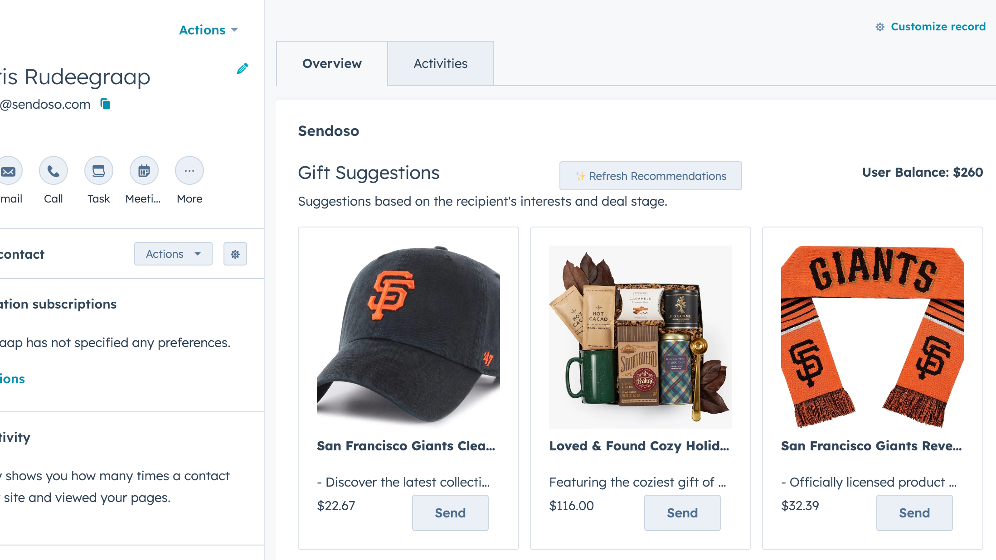
Task: Expand the top Actions dropdown
Action: [208, 30]
